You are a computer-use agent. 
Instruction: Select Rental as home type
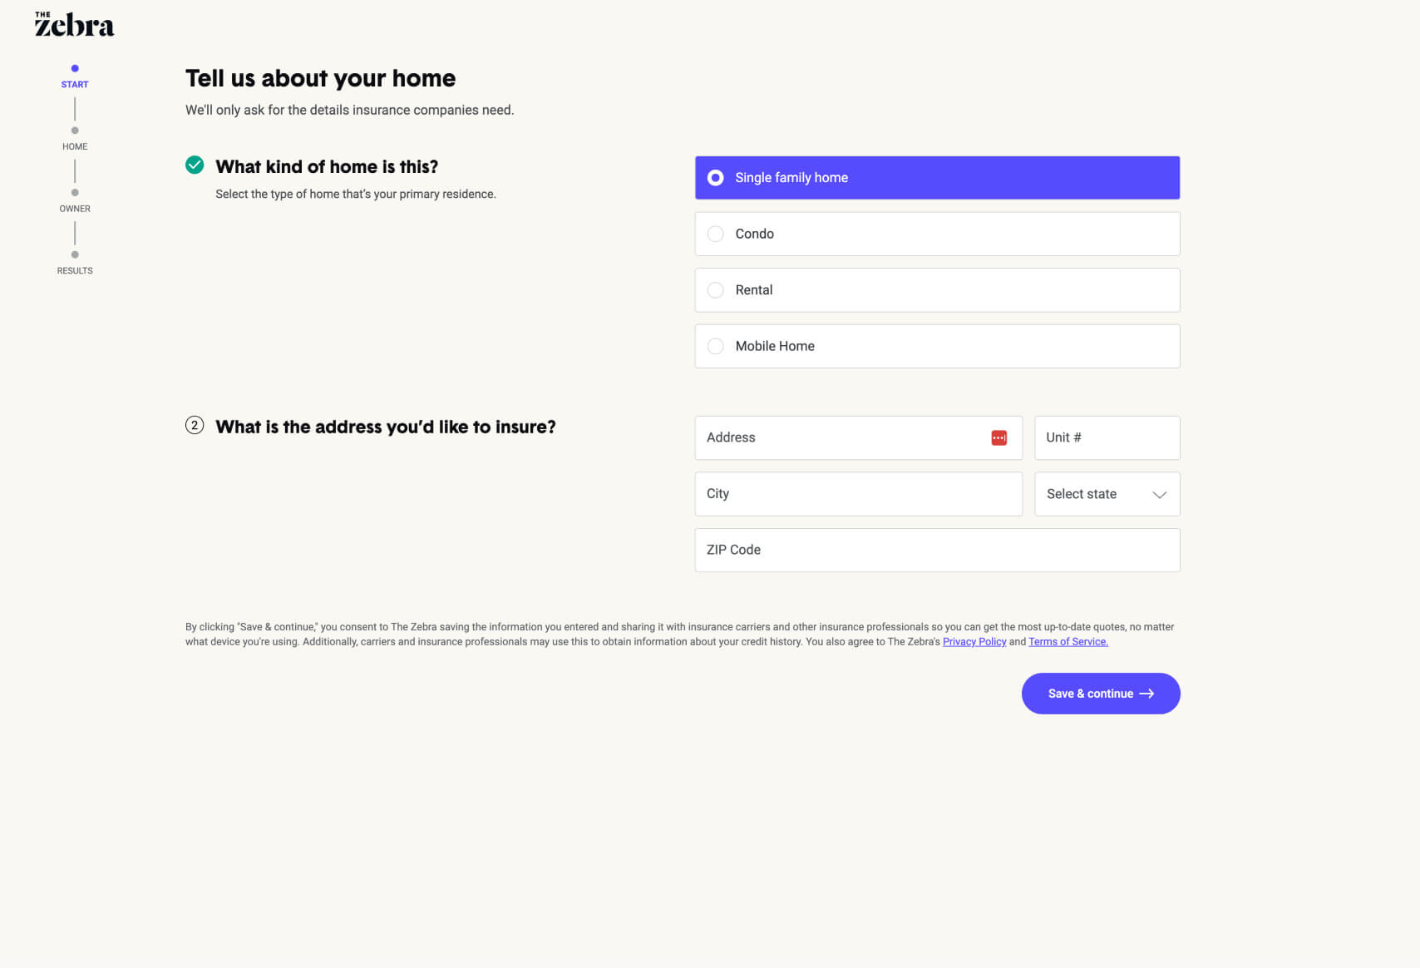(937, 289)
